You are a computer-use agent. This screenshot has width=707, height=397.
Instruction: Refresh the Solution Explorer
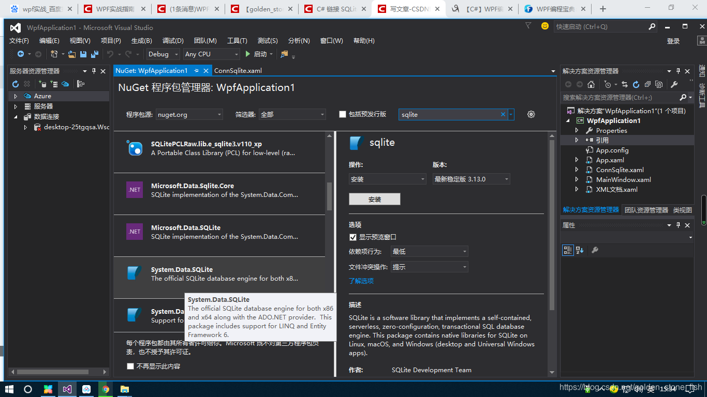(x=636, y=84)
